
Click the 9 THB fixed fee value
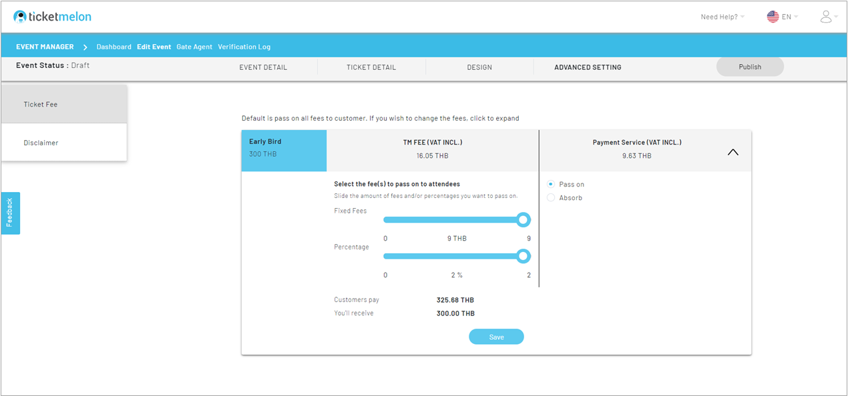457,238
